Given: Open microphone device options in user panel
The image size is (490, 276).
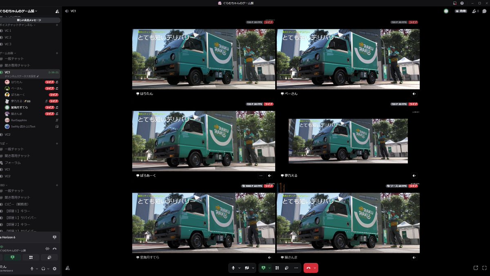Looking at the screenshot, I should pyautogui.click(x=37, y=269).
